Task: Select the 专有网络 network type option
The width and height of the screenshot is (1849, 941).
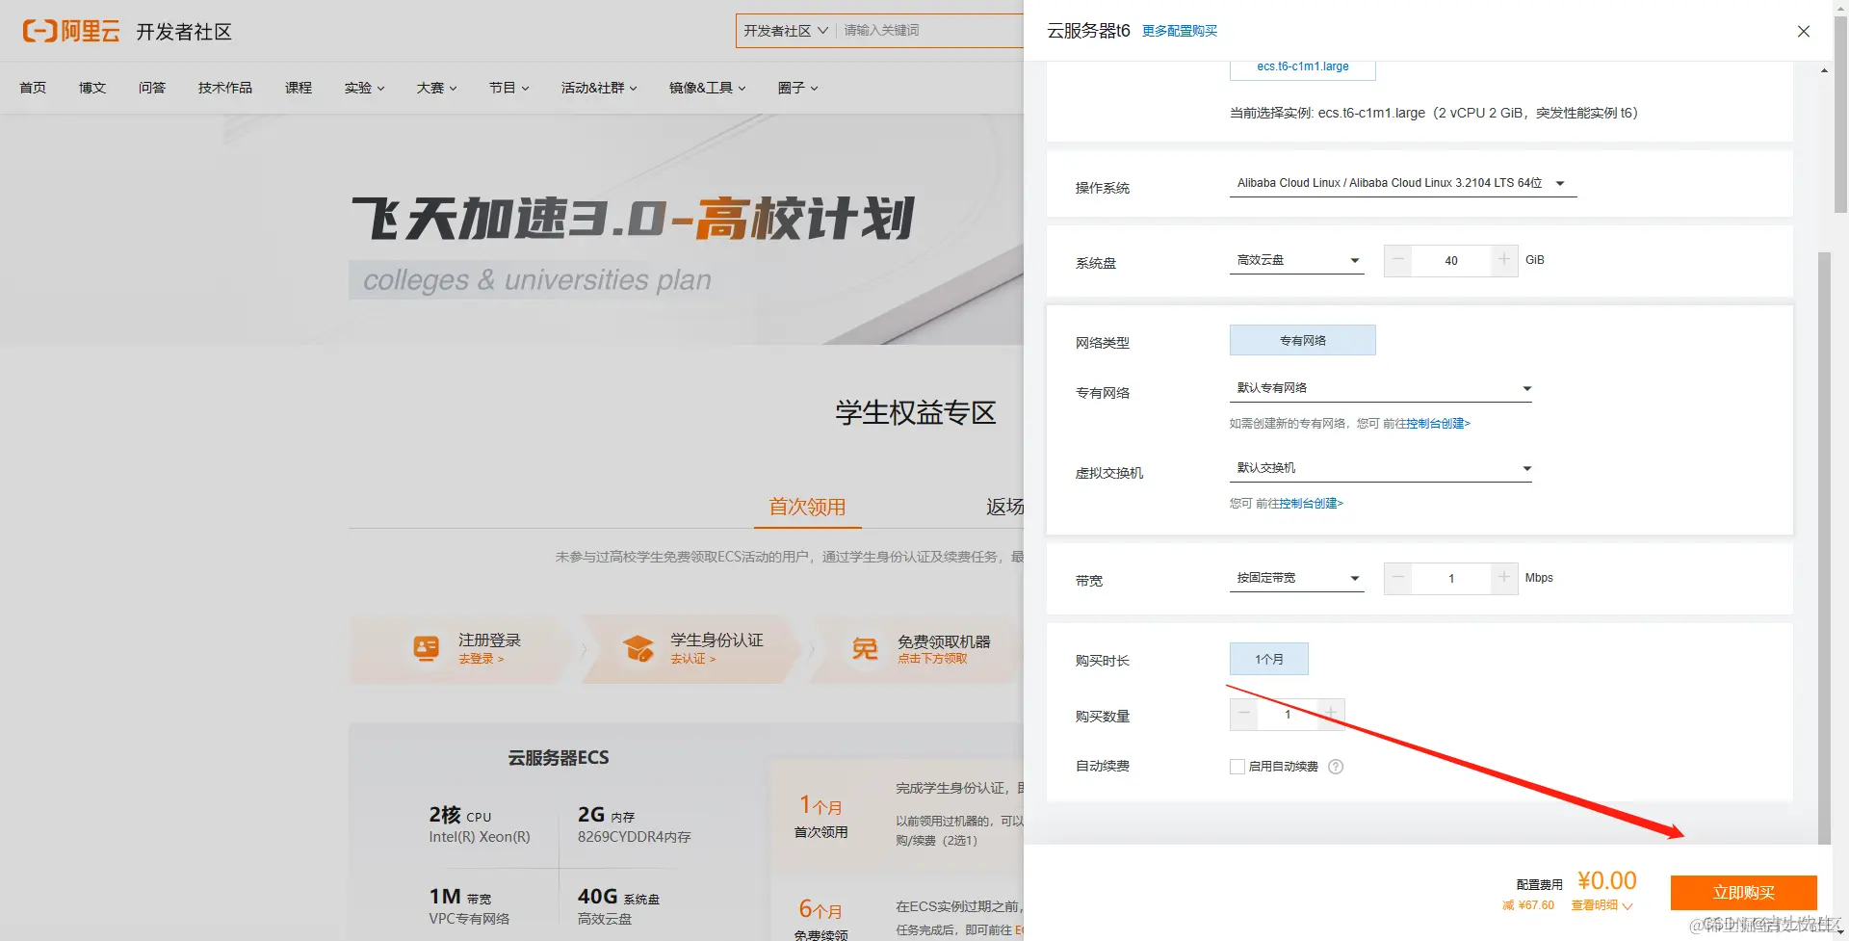Action: 1302,339
